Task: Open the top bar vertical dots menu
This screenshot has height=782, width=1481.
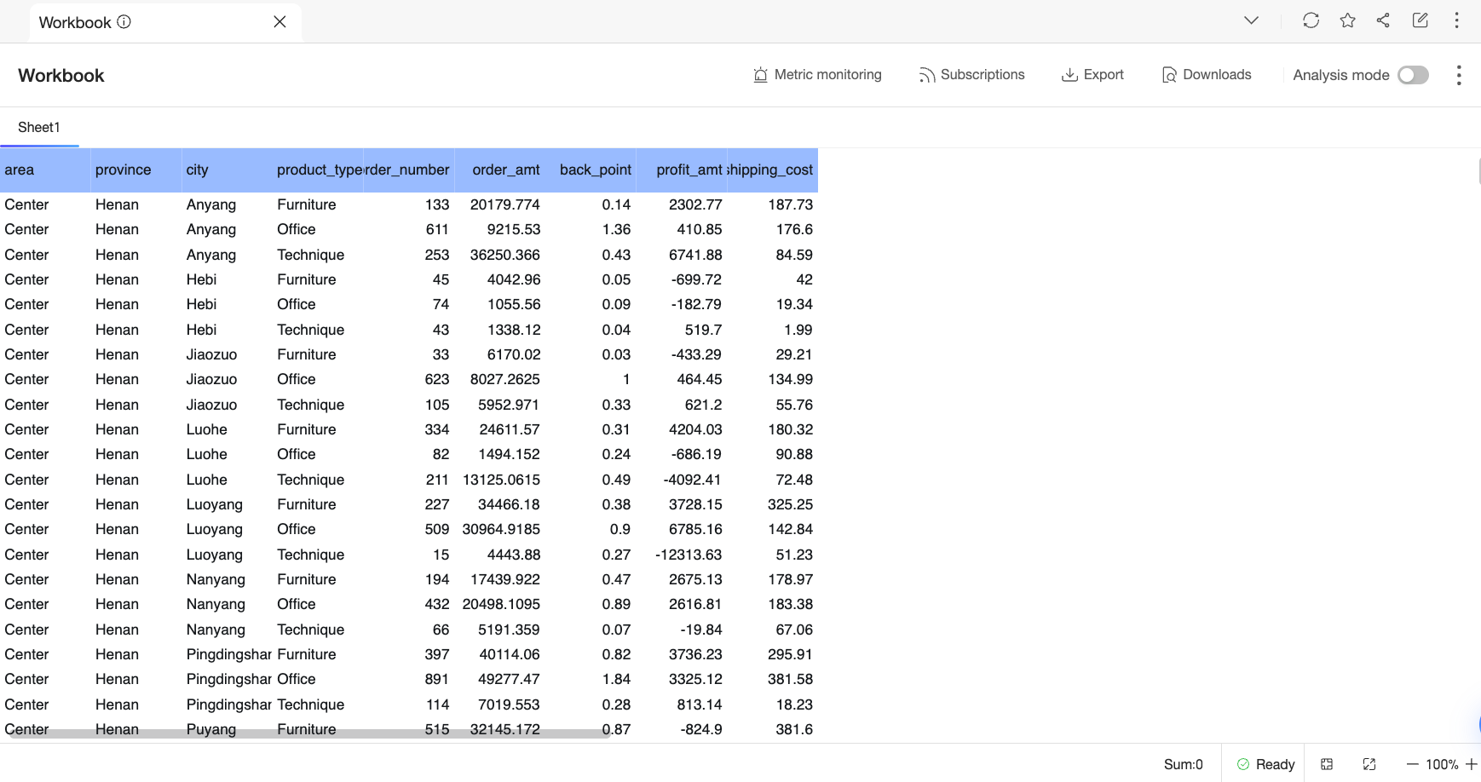Action: tap(1456, 20)
